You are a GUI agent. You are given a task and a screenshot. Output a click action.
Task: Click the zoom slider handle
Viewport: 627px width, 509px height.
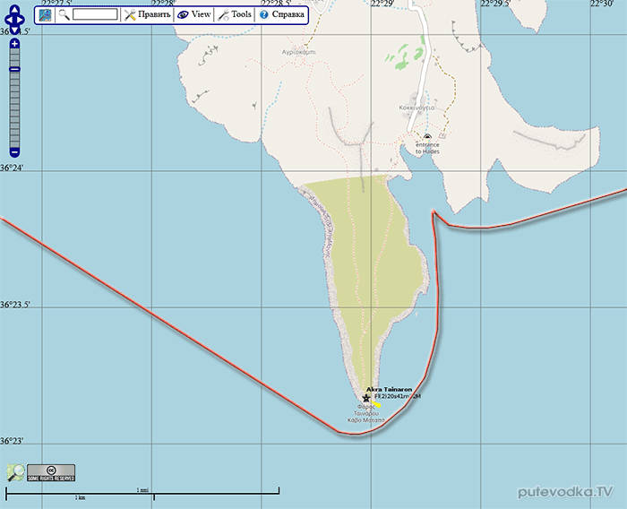pos(14,70)
